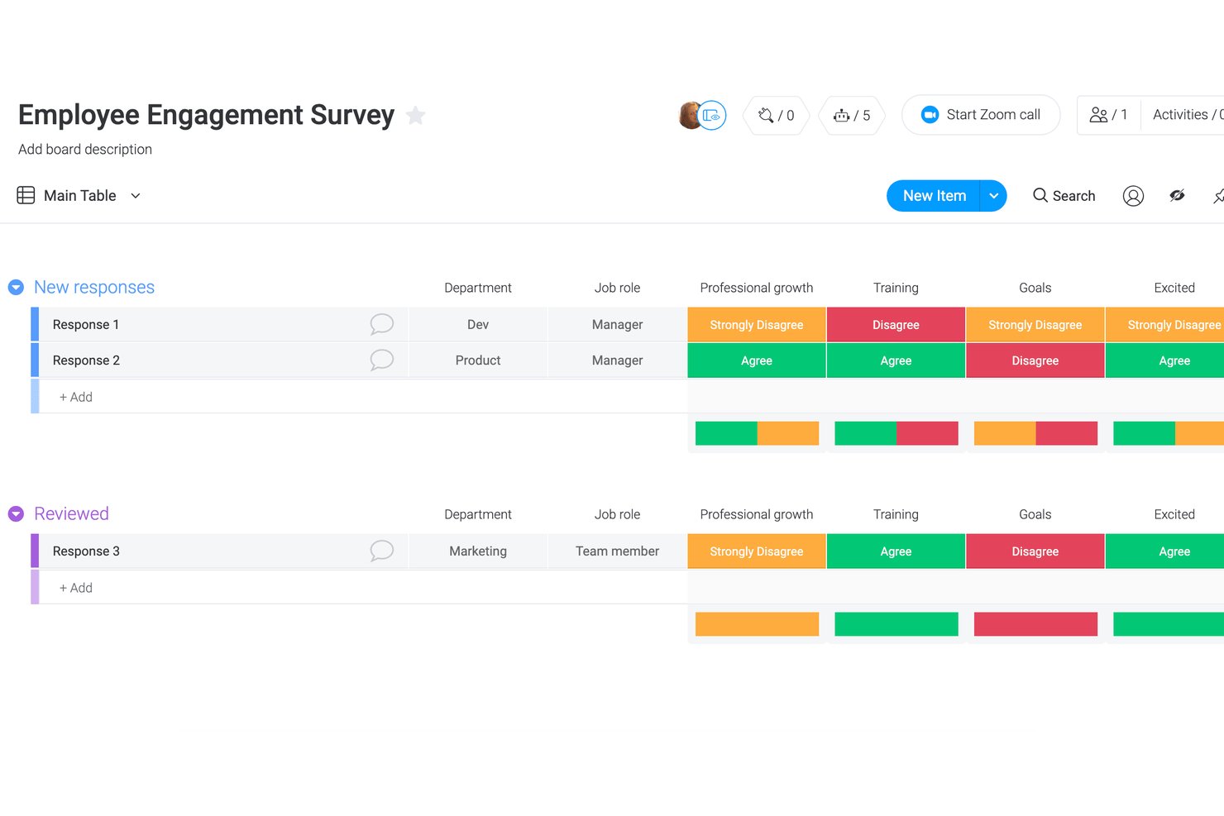Click Reviewed Goals red summary bar
The width and height of the screenshot is (1224, 816).
[x=1035, y=624]
